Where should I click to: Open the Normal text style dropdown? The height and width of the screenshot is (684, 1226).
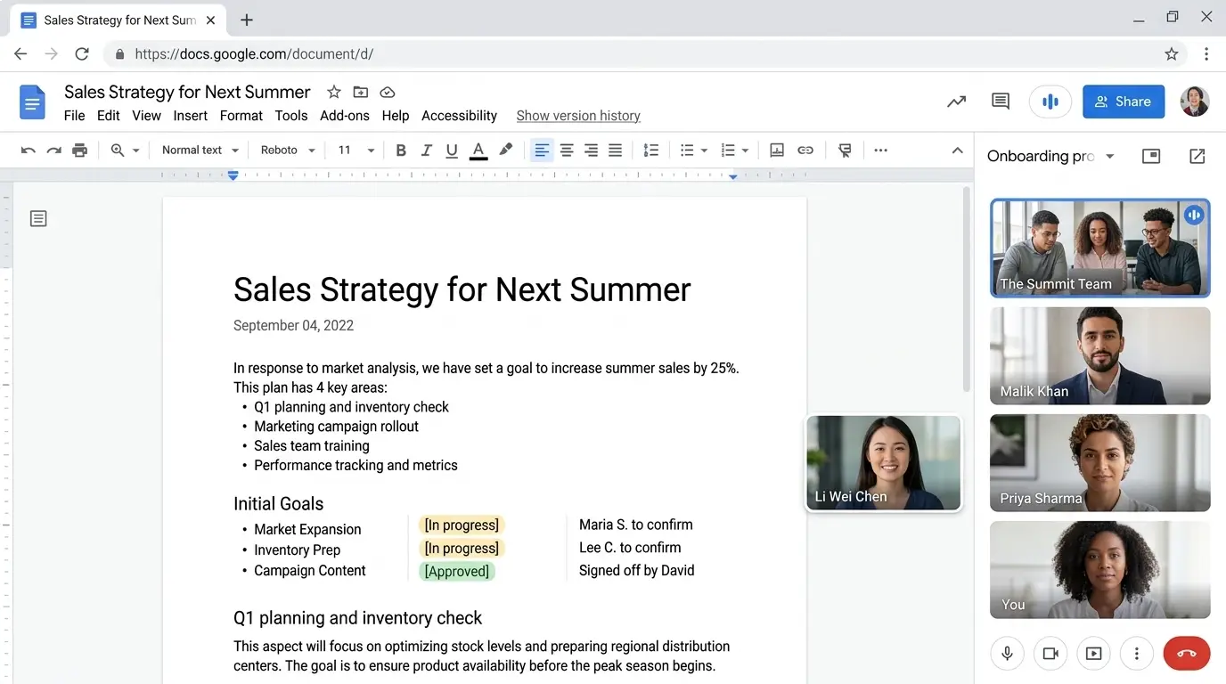(200, 151)
